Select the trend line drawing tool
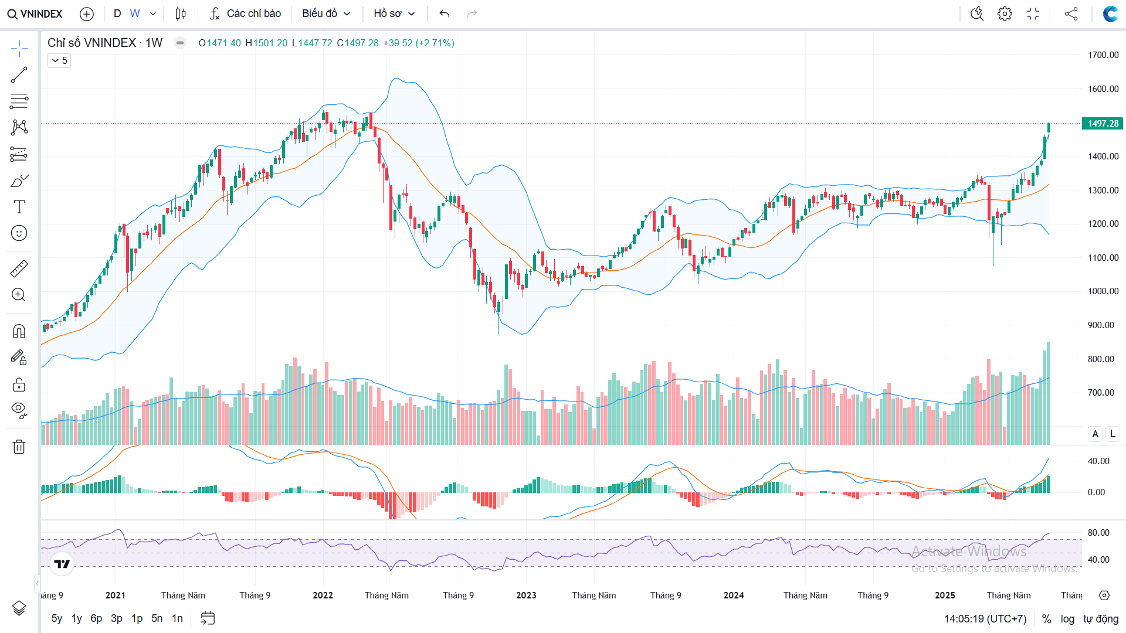The image size is (1126, 633). click(x=19, y=75)
